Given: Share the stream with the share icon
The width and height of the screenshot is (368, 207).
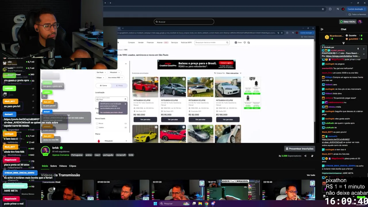Looking at the screenshot, I should point(305,156).
